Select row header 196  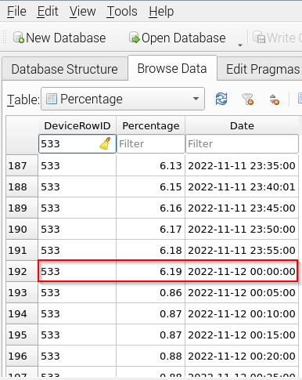click(22, 356)
